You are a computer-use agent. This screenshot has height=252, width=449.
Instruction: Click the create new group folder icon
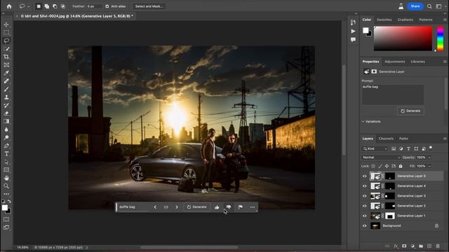click(x=421, y=246)
